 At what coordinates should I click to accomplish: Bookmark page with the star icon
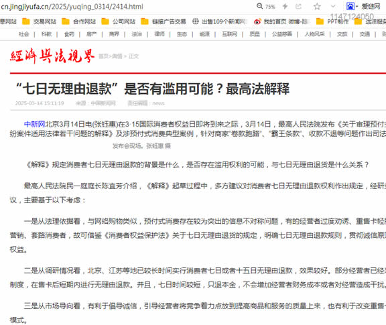coord(317,7)
